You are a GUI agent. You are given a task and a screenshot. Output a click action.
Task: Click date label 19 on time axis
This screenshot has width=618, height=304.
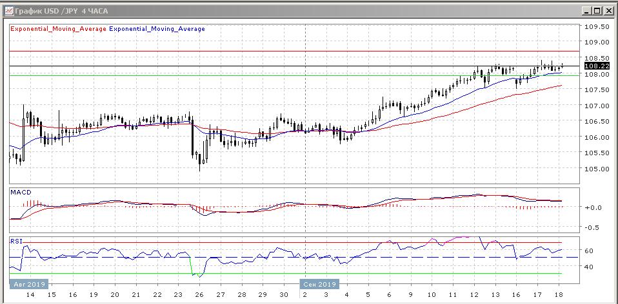[94, 294]
